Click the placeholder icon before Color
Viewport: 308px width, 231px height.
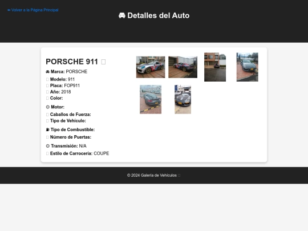[x=47, y=98]
